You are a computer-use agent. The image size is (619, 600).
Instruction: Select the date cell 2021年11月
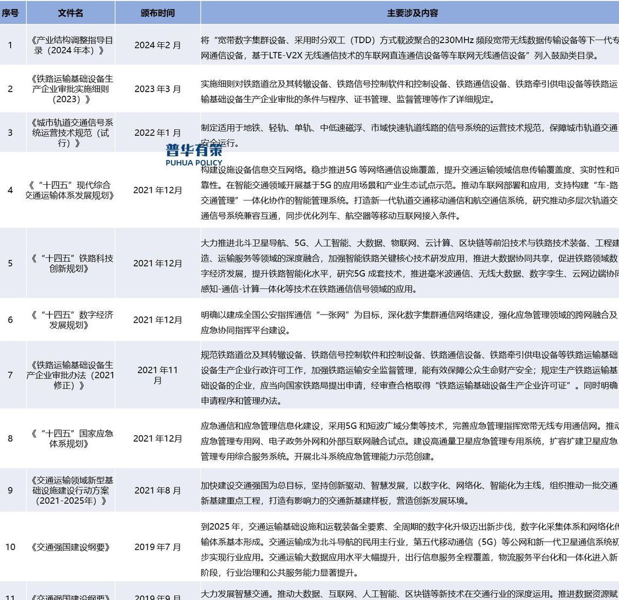tap(157, 375)
